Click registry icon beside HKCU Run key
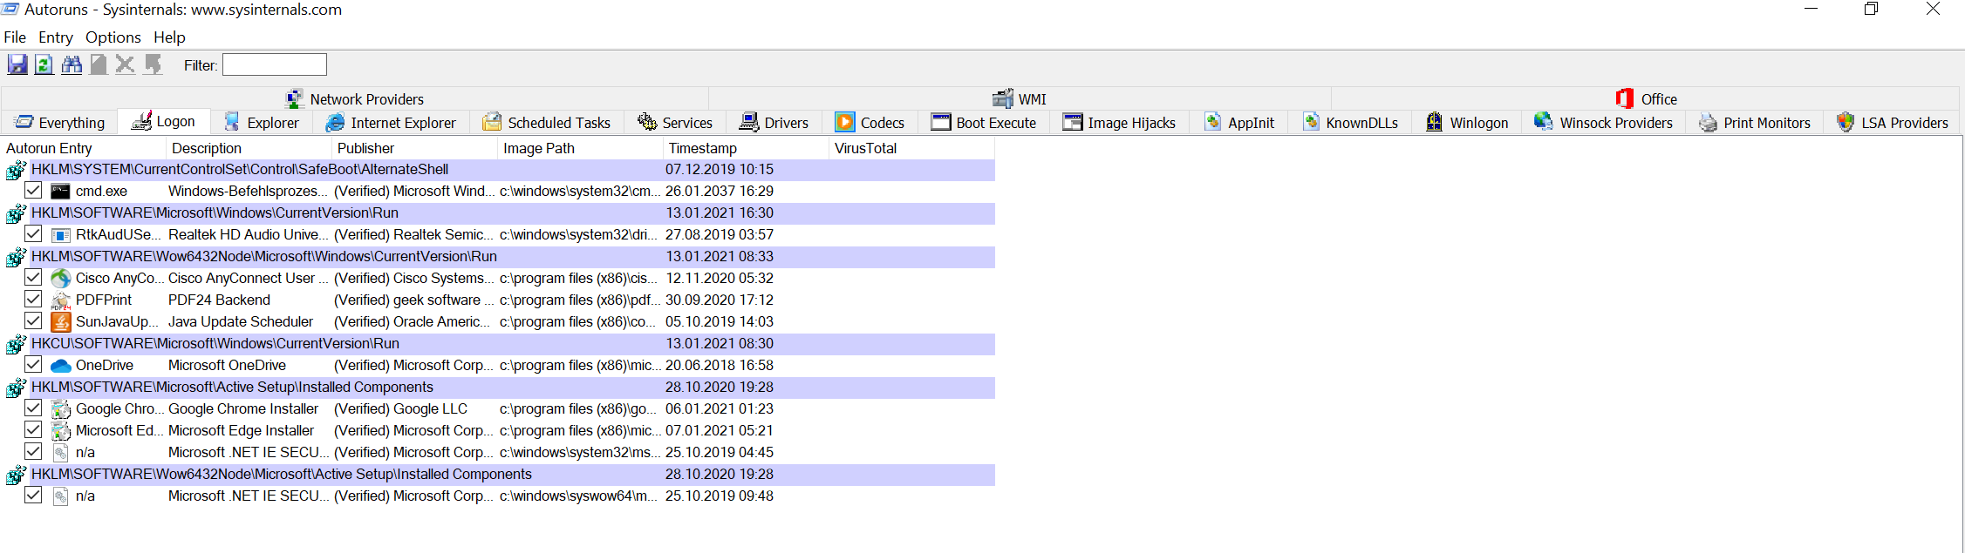The image size is (1965, 553). pyautogui.click(x=16, y=343)
